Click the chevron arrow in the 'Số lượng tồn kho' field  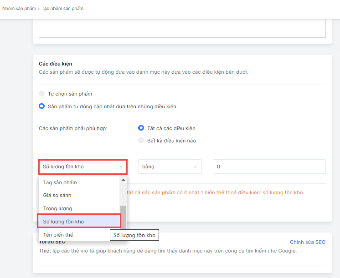121,167
